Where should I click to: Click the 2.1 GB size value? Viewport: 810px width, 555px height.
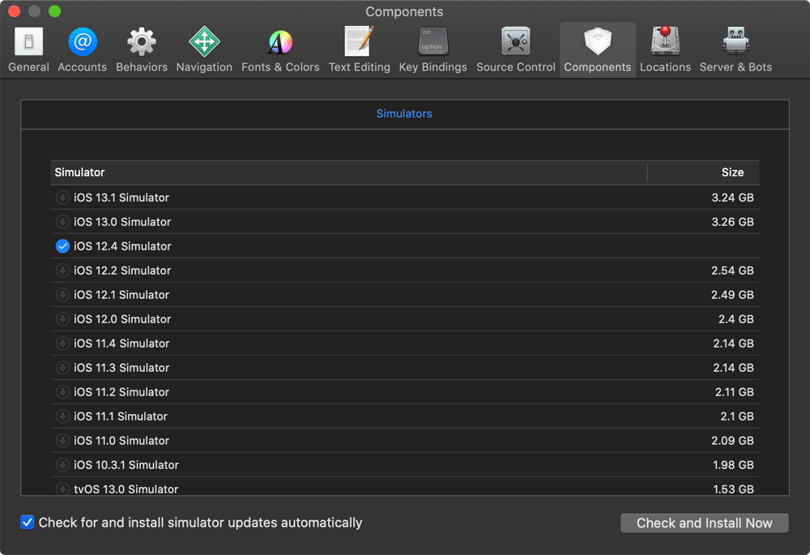[x=737, y=416]
